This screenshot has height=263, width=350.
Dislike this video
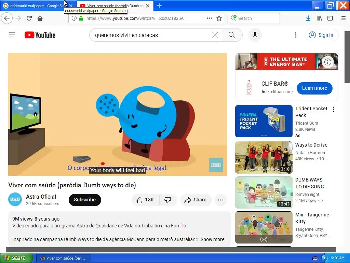167,200
